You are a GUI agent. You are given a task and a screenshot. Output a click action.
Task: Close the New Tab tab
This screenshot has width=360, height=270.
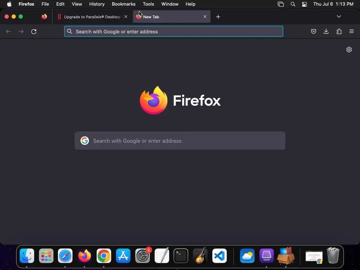coord(205,17)
